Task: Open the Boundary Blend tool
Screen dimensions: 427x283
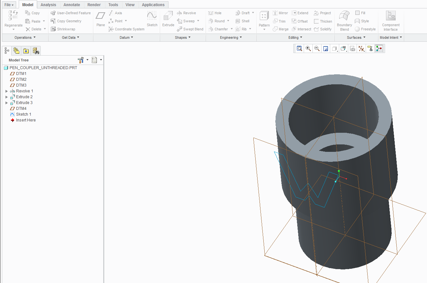Action: point(344,21)
